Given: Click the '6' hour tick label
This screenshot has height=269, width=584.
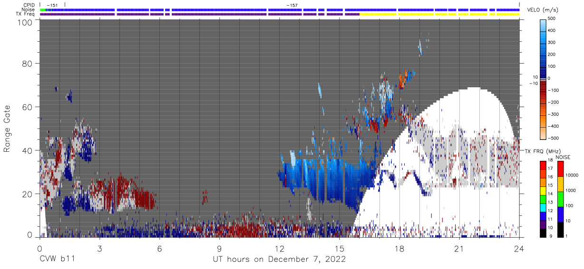Looking at the screenshot, I should tap(159, 248).
